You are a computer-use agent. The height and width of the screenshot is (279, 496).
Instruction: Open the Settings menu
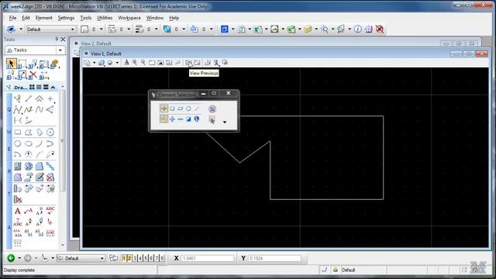(x=66, y=18)
